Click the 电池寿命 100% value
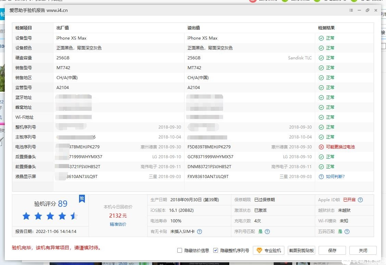Viewport: 386px width, 265px height. coord(176,221)
